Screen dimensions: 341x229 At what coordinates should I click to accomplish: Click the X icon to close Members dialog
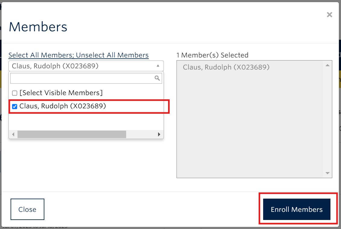pyautogui.click(x=330, y=14)
